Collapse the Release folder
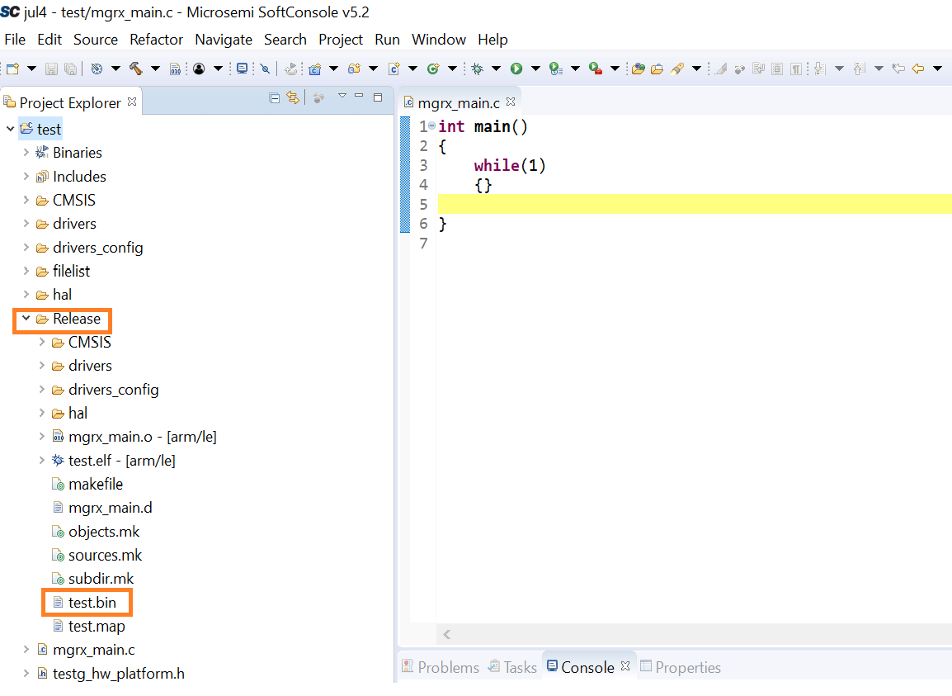 (26, 319)
